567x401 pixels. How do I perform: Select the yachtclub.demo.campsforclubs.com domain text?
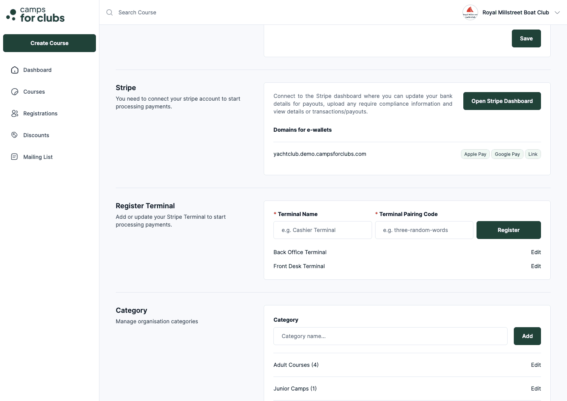click(x=320, y=154)
